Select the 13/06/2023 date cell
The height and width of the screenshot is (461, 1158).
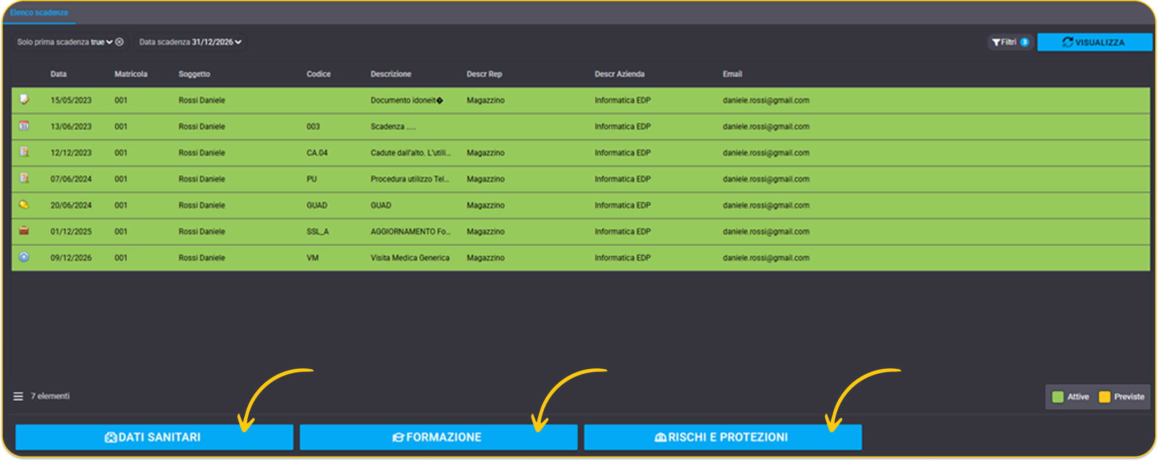(71, 127)
